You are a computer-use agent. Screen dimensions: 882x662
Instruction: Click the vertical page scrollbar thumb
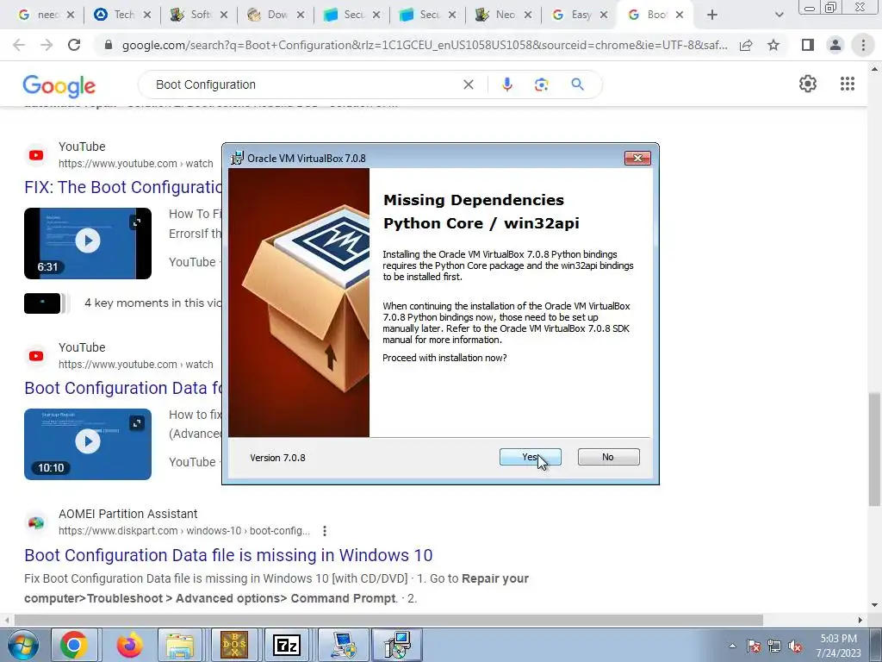874,449
